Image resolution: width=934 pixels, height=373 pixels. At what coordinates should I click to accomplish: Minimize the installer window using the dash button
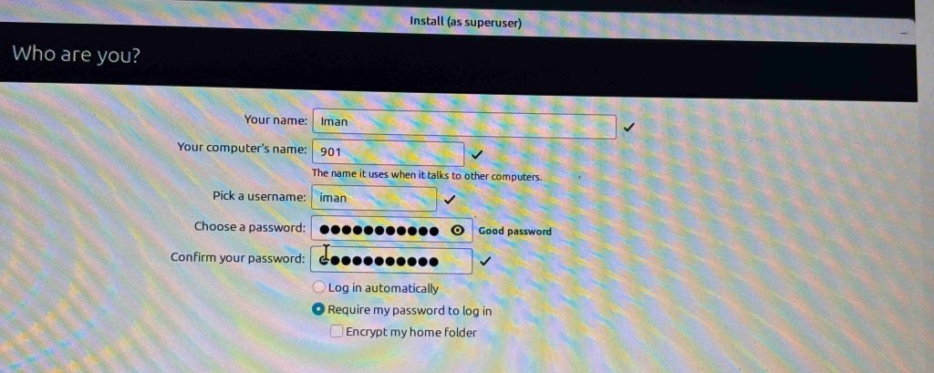coord(904,34)
